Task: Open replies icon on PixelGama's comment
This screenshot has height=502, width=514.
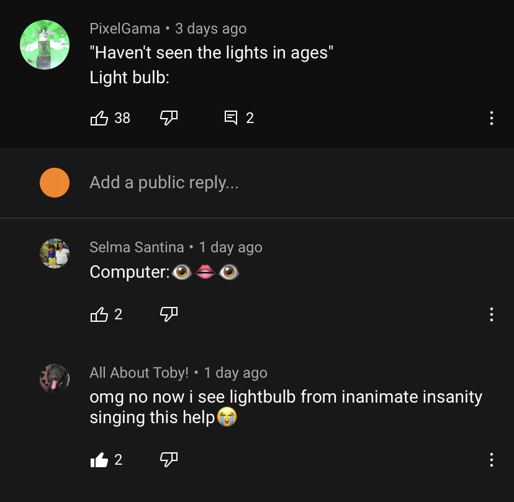Action: pyautogui.click(x=230, y=117)
